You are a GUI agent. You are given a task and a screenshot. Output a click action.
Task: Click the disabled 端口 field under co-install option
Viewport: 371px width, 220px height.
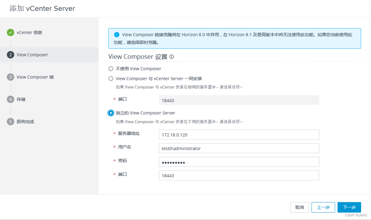tap(239, 100)
